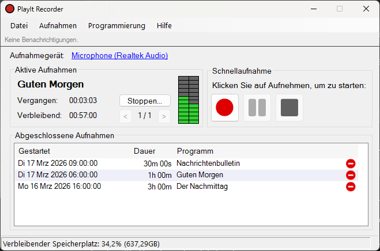Viewport: 380px width, 251px height.
Task: Click the green audio level meter
Action: pyautogui.click(x=189, y=100)
